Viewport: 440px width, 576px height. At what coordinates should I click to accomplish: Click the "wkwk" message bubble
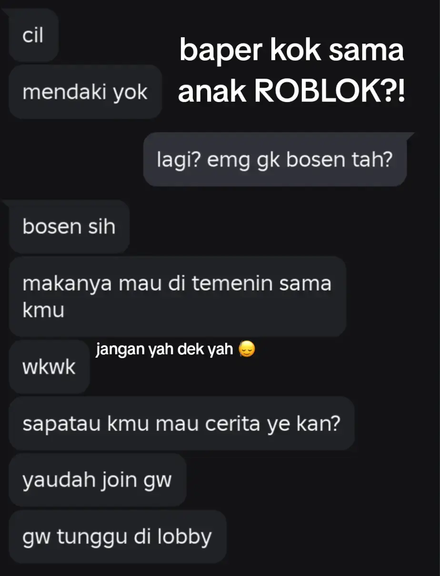tap(49, 367)
